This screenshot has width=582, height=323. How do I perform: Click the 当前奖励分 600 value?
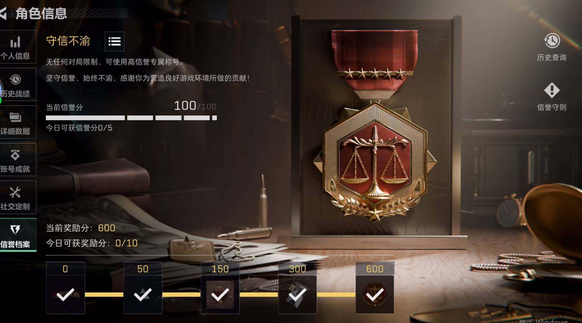click(107, 228)
